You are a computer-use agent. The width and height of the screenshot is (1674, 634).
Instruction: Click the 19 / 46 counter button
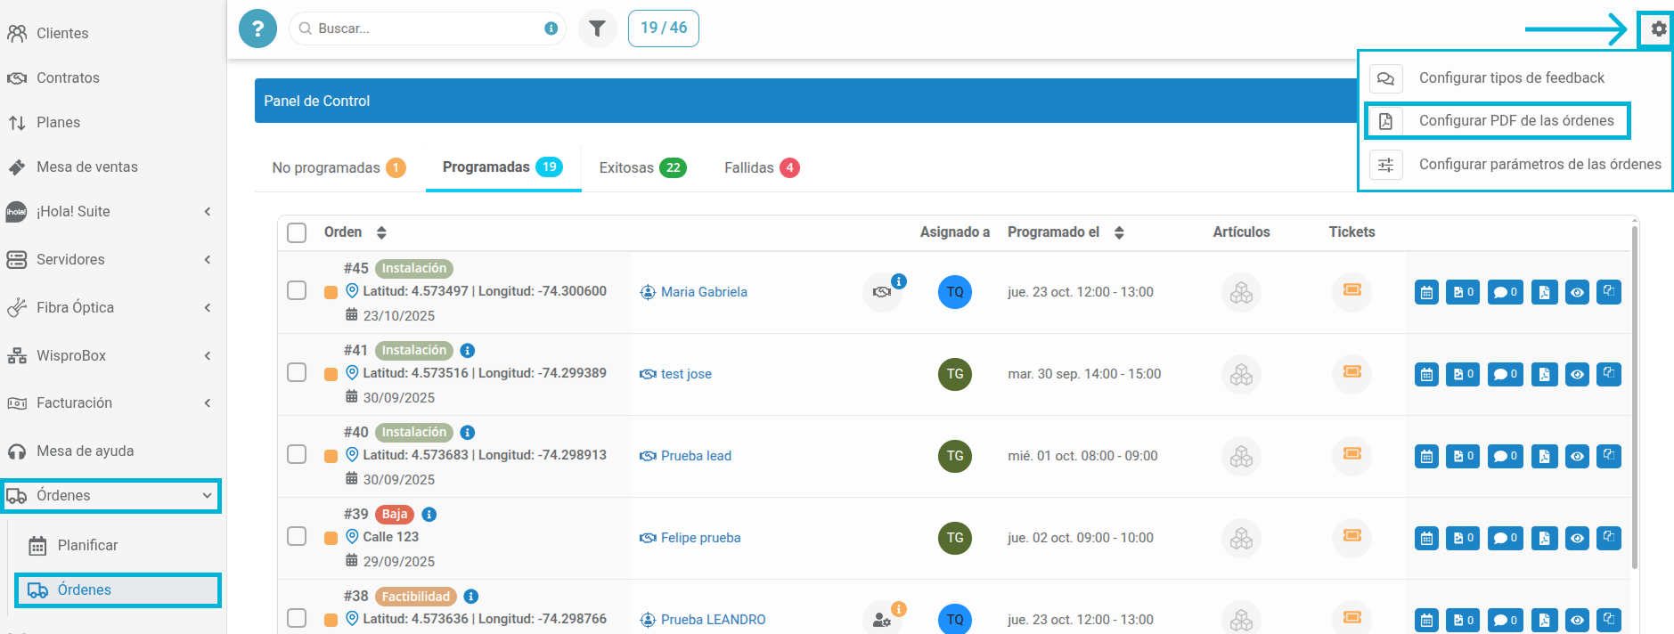[x=664, y=28]
